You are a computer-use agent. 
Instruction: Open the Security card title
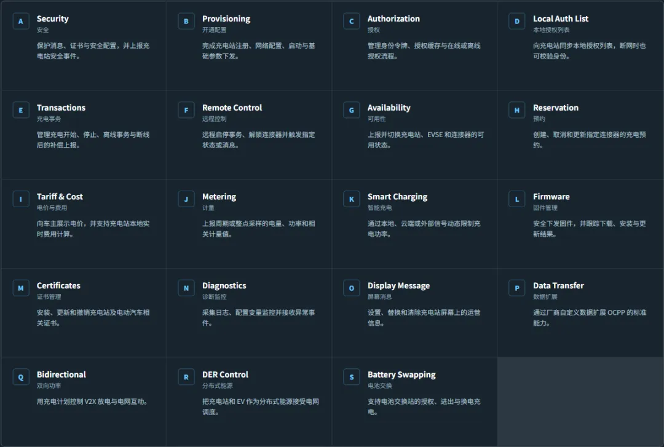[52, 18]
